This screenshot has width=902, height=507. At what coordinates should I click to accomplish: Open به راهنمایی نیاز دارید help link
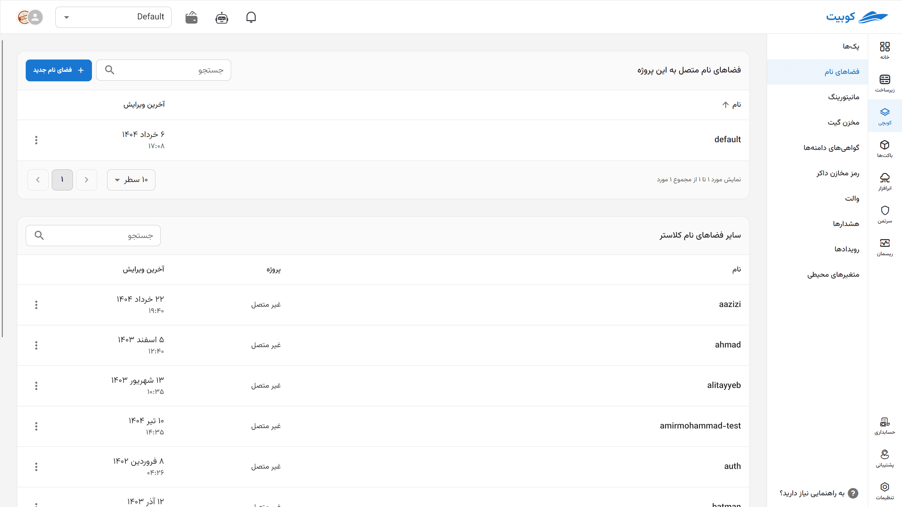pyautogui.click(x=818, y=493)
